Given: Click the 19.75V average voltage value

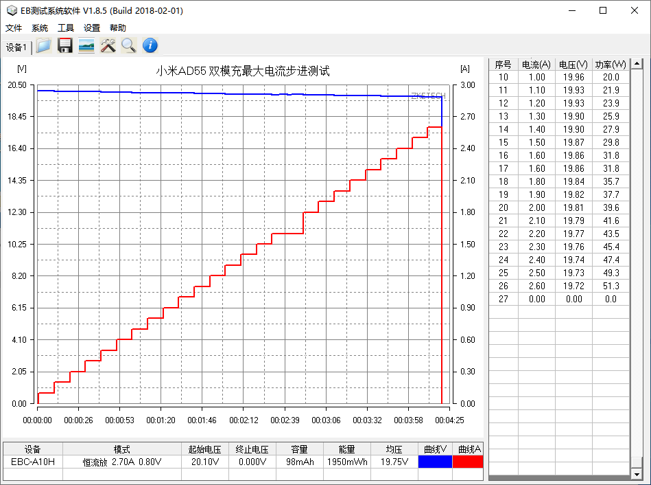Looking at the screenshot, I should 394,462.
